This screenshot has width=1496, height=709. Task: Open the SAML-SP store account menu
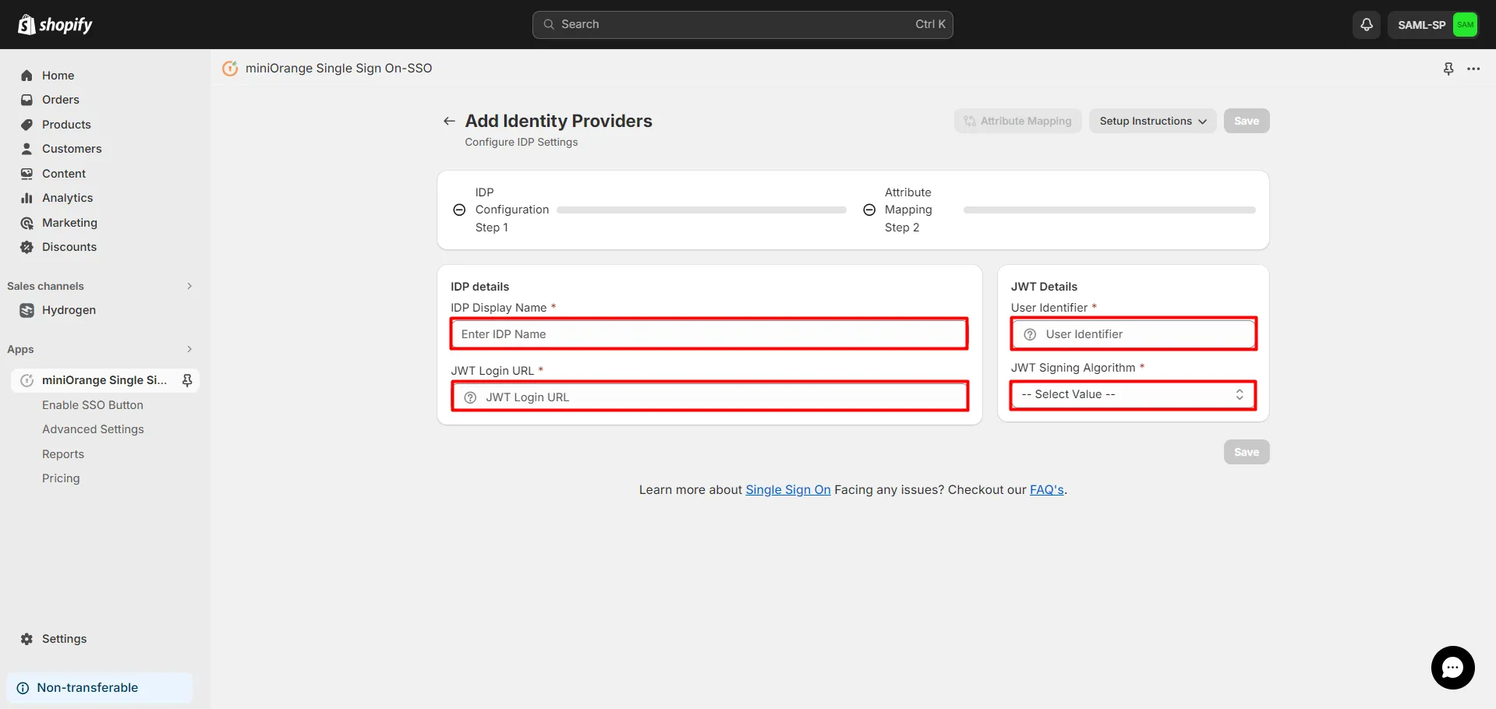1433,24
